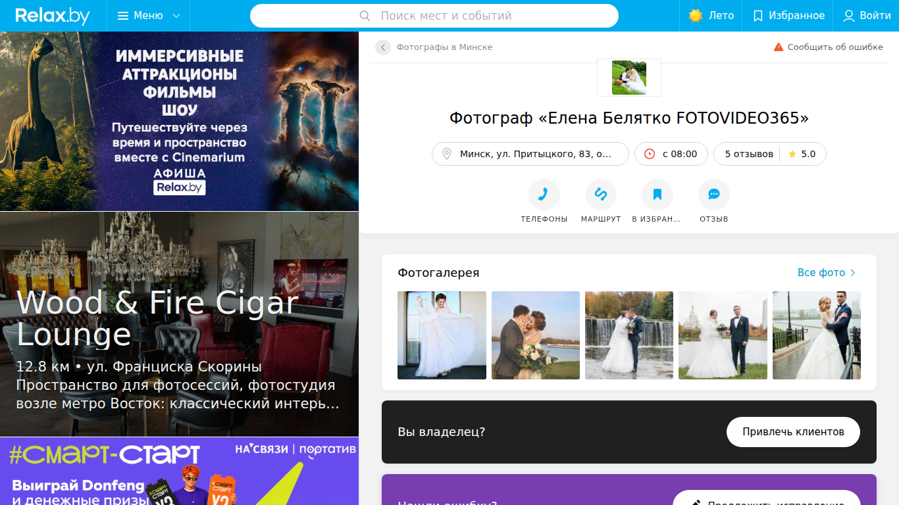Open the Телефоны phone icon

click(x=544, y=195)
